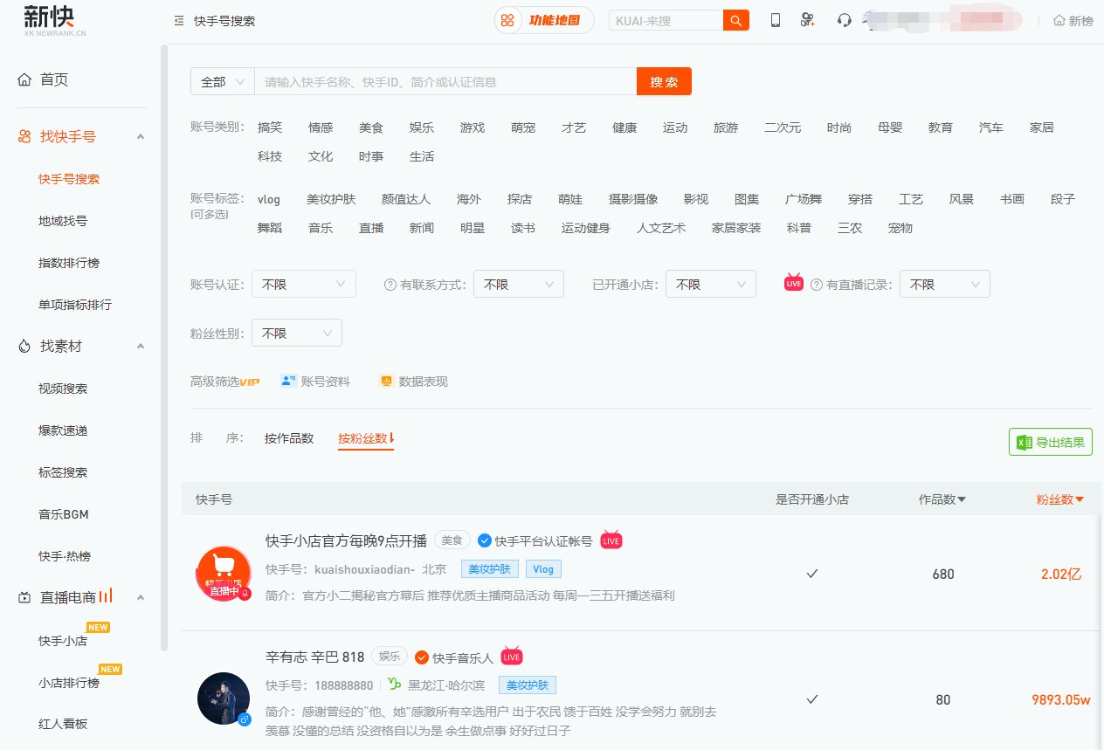Sort results by 按作品数
The image size is (1104, 750).
pyautogui.click(x=289, y=438)
